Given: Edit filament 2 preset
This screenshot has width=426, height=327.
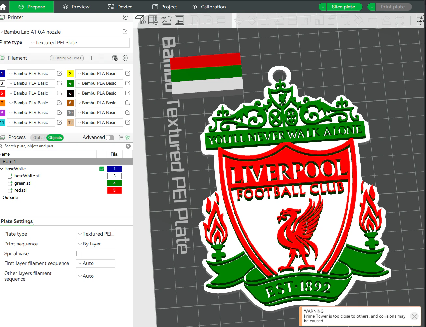Looking at the screenshot, I should [x=128, y=73].
